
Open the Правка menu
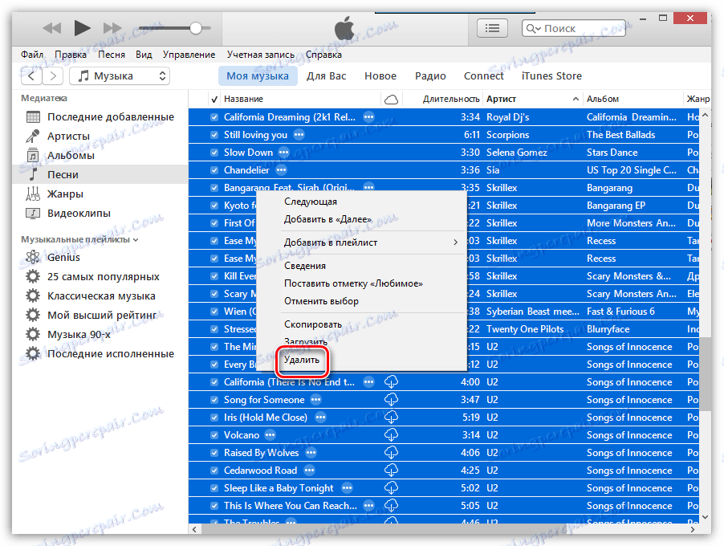70,55
